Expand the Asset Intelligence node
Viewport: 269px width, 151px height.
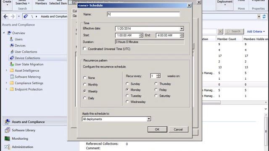[7, 70]
